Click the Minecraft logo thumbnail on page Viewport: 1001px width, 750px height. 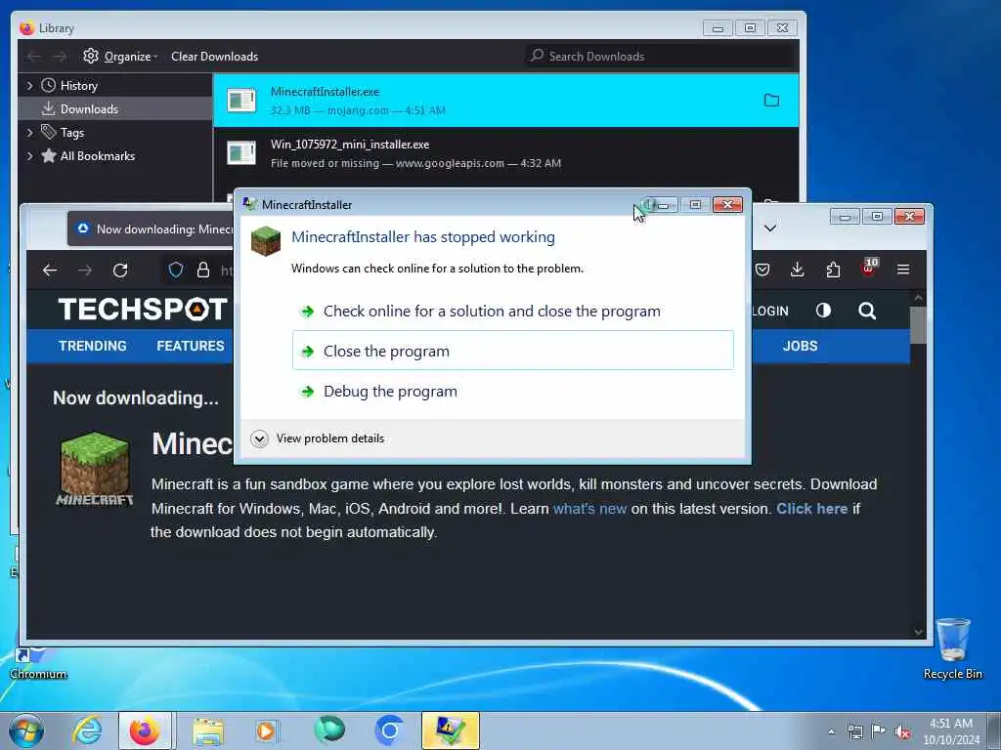click(x=95, y=470)
